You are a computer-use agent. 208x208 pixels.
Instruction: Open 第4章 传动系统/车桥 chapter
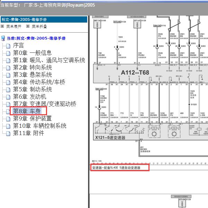point(39,82)
